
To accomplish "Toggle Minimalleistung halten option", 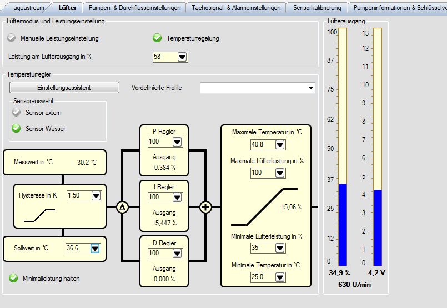I will [13, 278].
